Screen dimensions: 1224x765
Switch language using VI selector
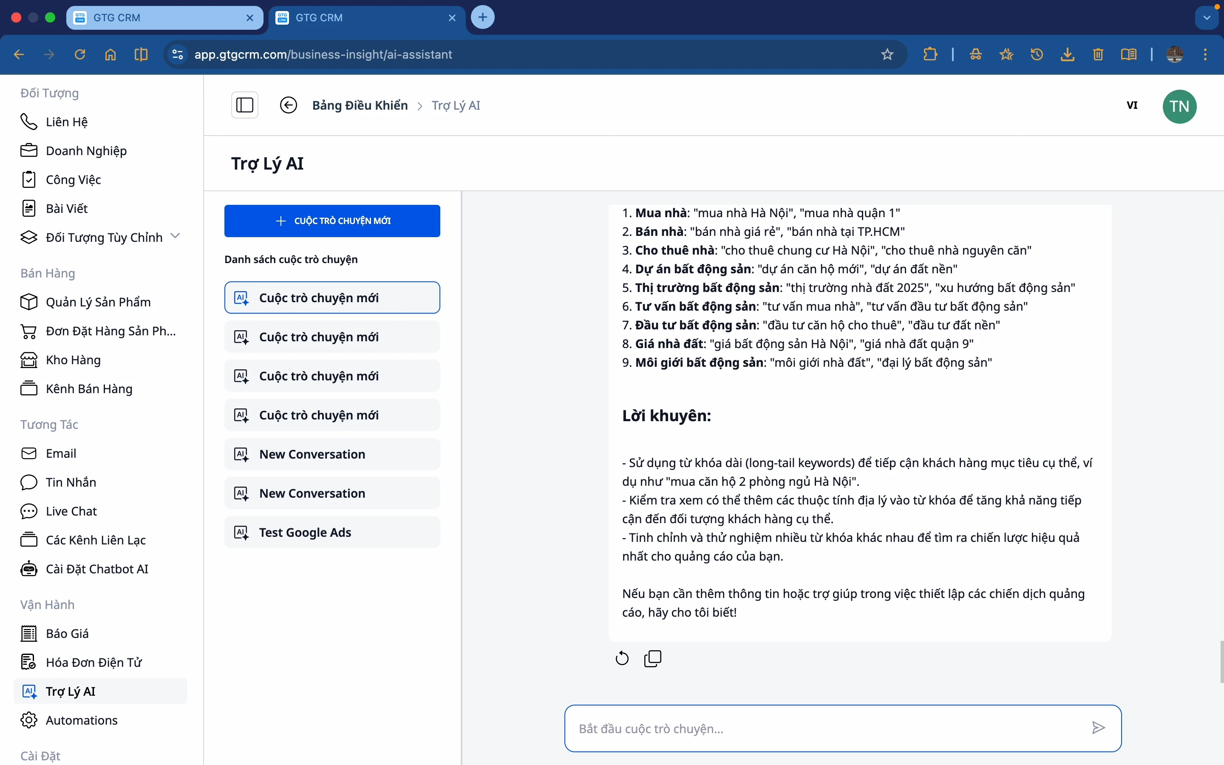pos(1132,105)
